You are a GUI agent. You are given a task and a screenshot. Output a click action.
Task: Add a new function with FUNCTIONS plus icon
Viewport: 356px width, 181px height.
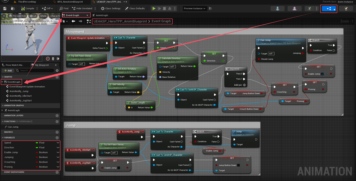(x=57, y=121)
